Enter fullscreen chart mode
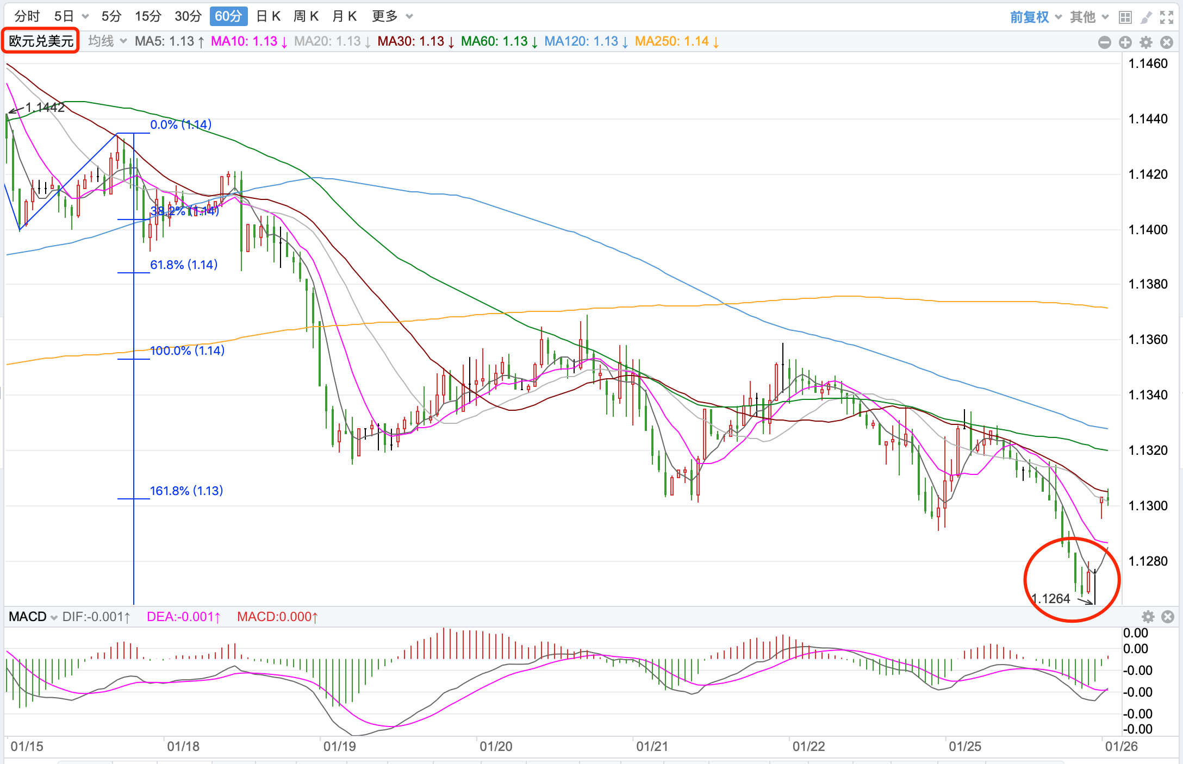The width and height of the screenshot is (1183, 764). click(x=1166, y=17)
